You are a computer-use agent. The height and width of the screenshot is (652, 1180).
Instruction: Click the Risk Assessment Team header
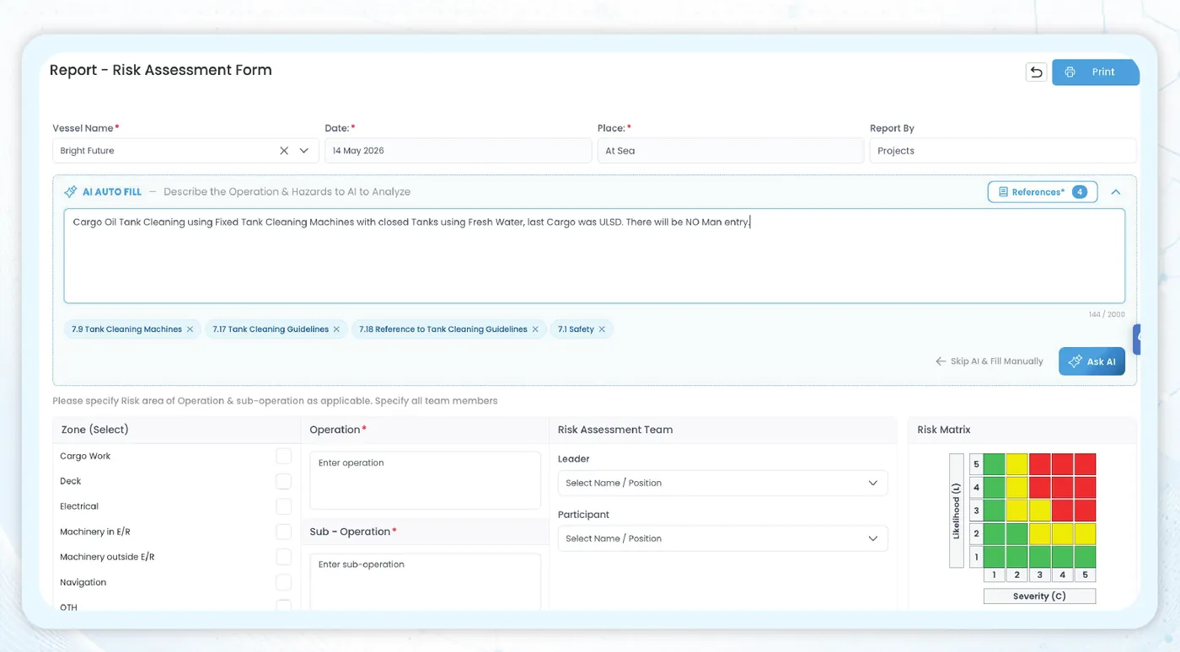(x=615, y=430)
